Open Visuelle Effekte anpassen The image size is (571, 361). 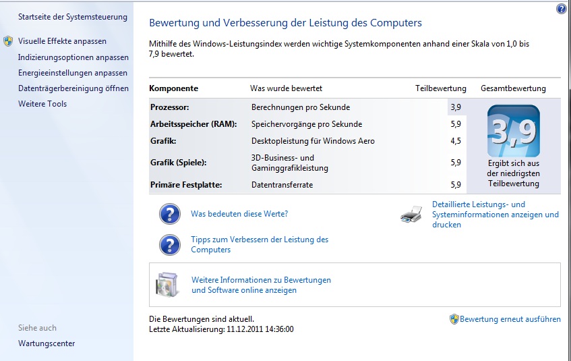point(62,41)
